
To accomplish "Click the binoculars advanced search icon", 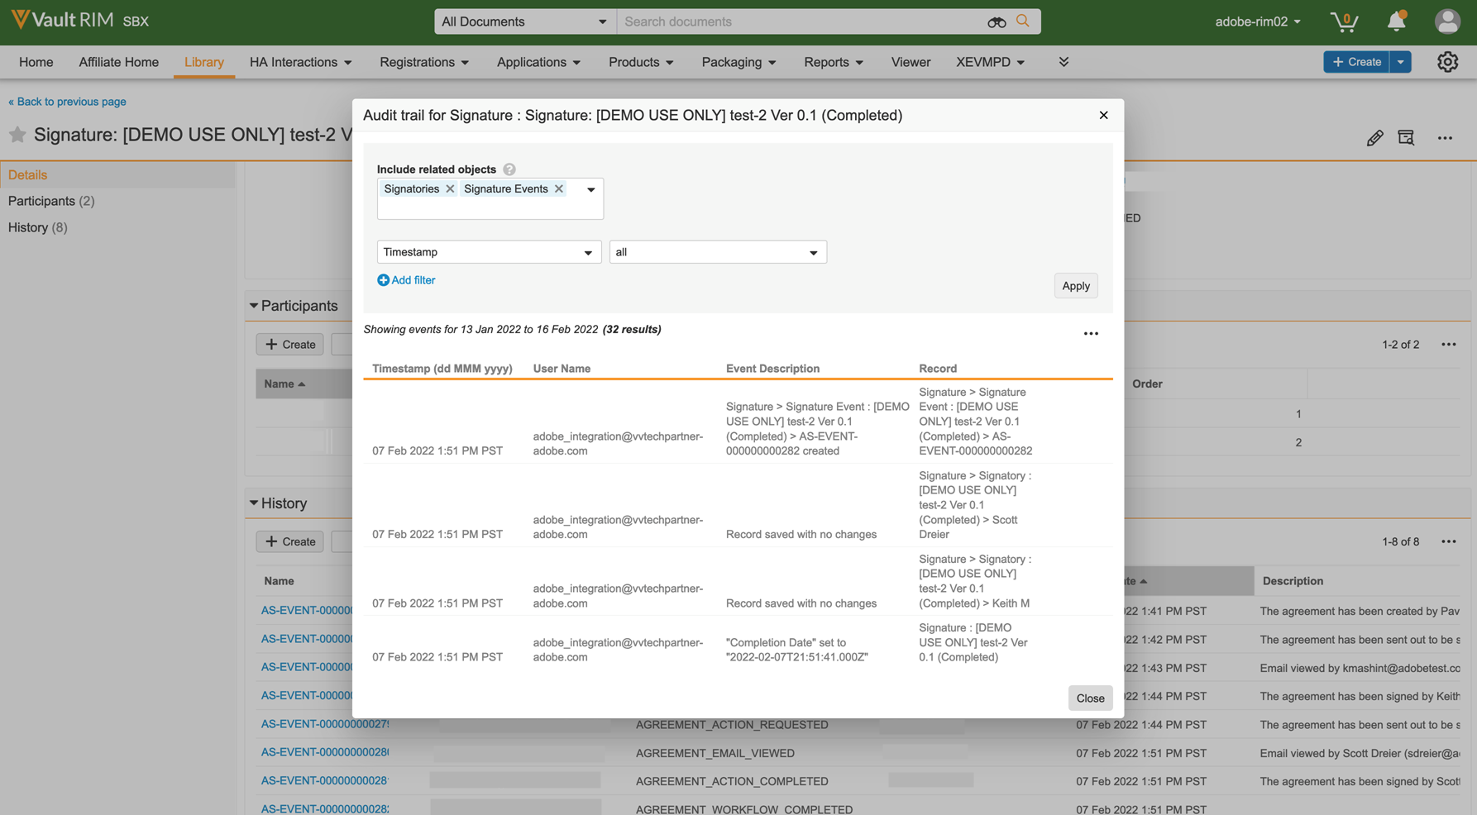I will pos(996,21).
